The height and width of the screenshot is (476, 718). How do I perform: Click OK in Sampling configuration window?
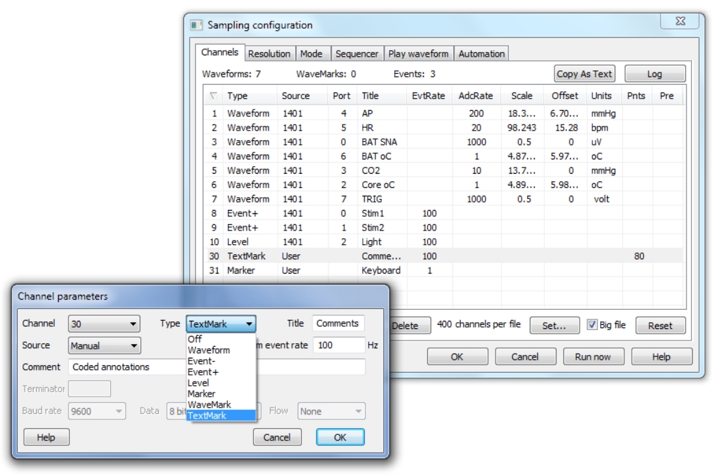[x=457, y=356]
